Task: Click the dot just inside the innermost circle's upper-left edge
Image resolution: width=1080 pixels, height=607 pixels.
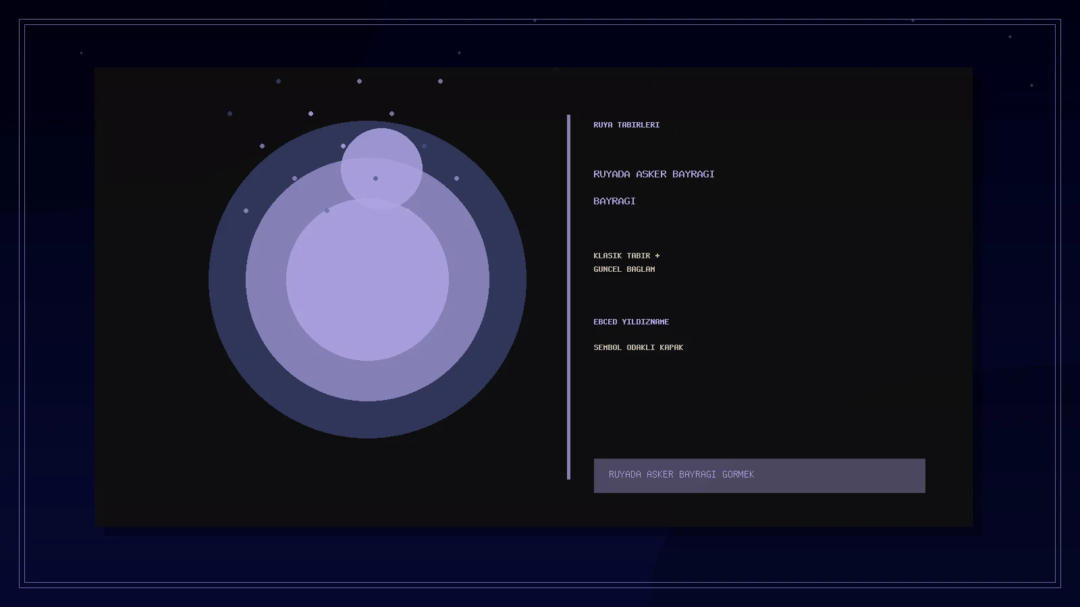Action: click(x=327, y=210)
